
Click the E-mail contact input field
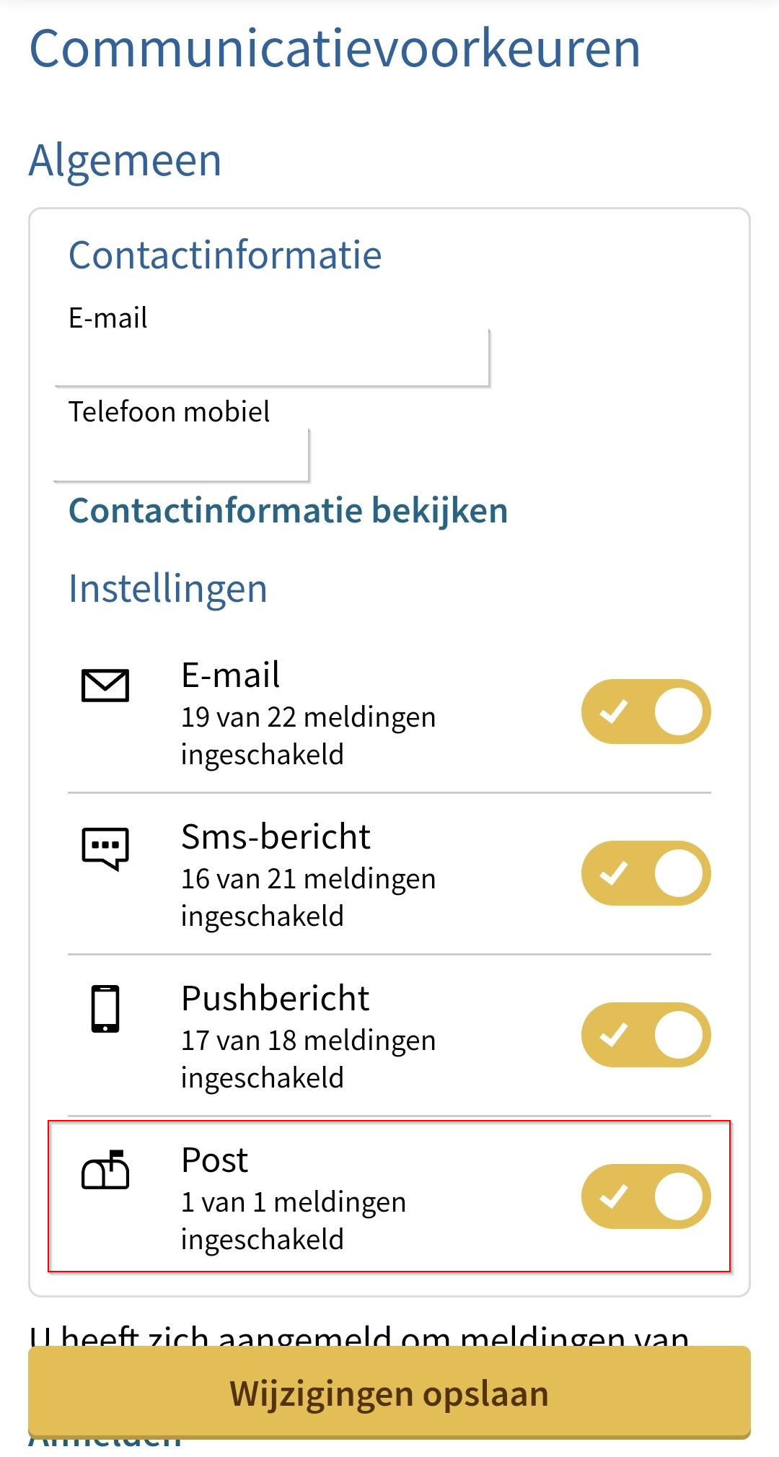273,359
